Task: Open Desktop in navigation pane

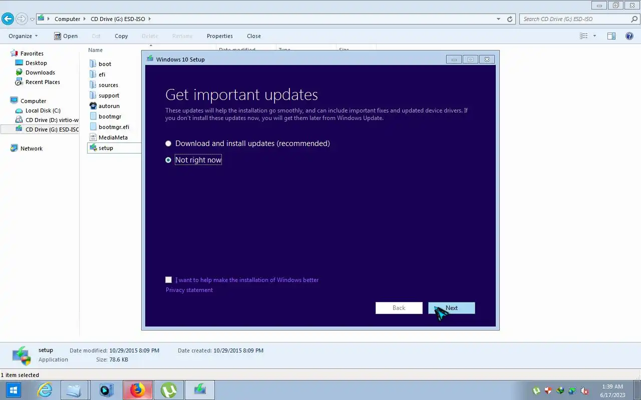Action: click(36, 63)
